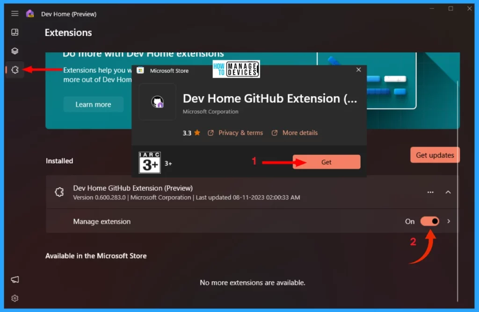Image resolution: width=479 pixels, height=312 pixels.
Task: Click the vertical scrollbar on the right
Action: point(457,191)
